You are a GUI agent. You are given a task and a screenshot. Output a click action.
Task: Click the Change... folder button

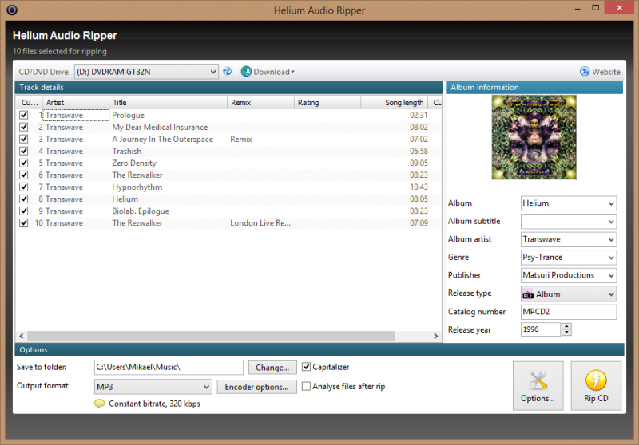tap(272, 368)
